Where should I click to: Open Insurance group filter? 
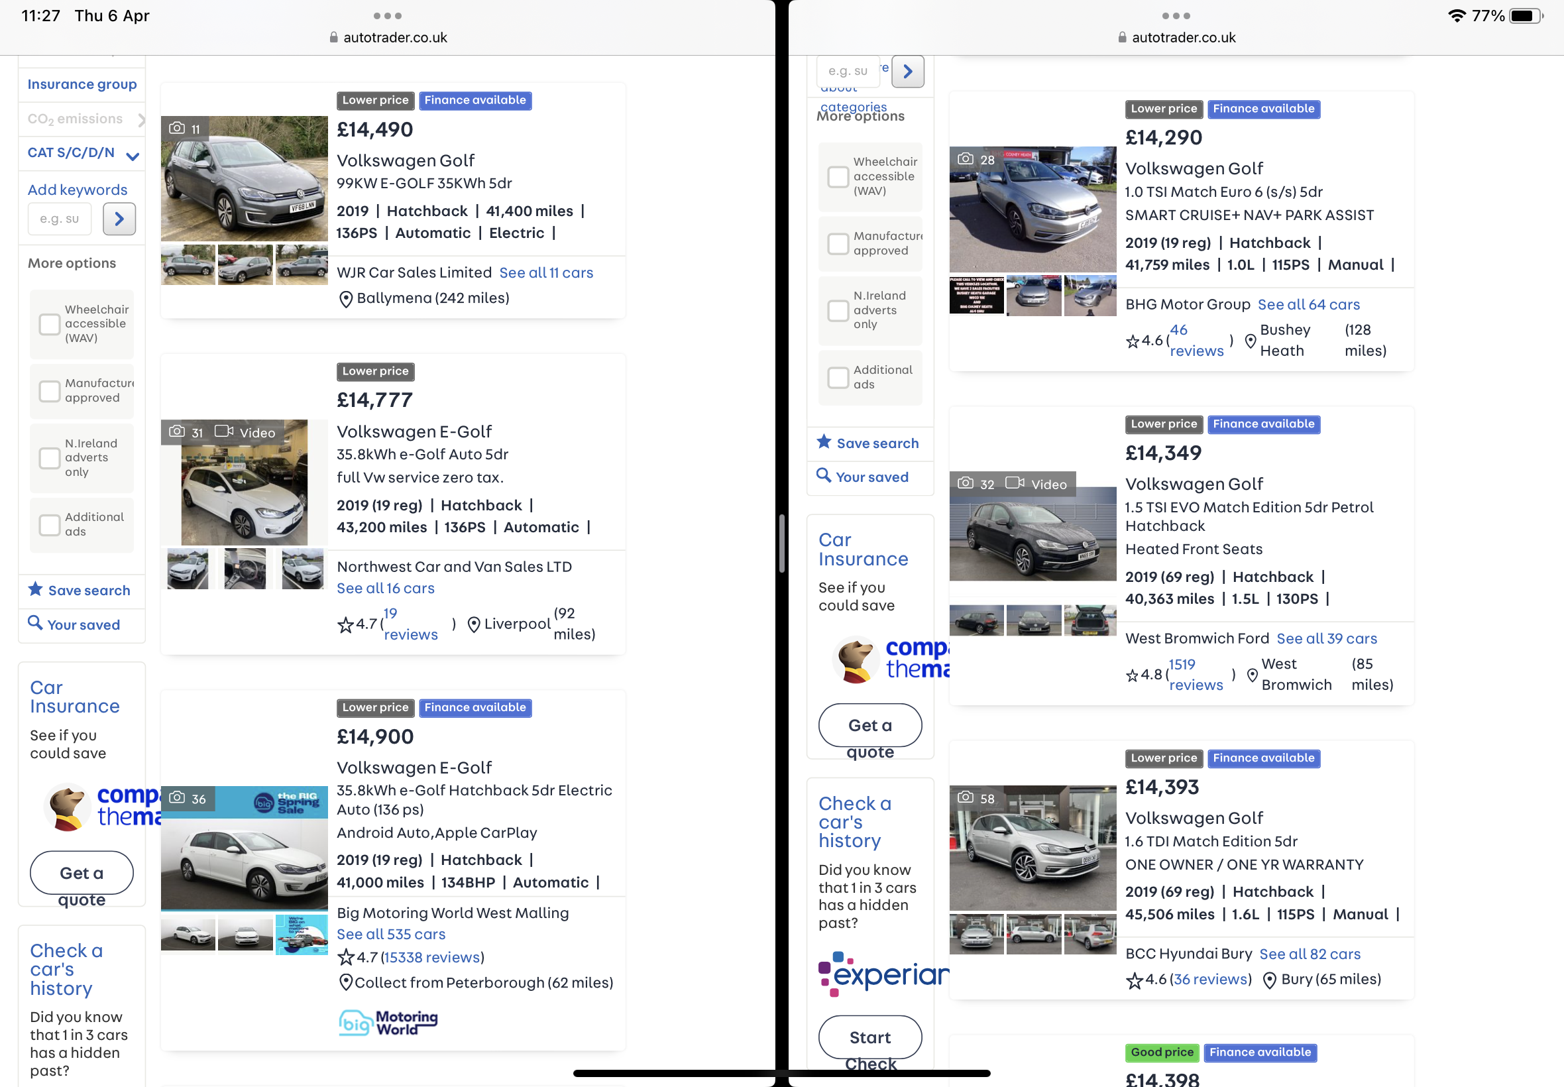pos(82,84)
